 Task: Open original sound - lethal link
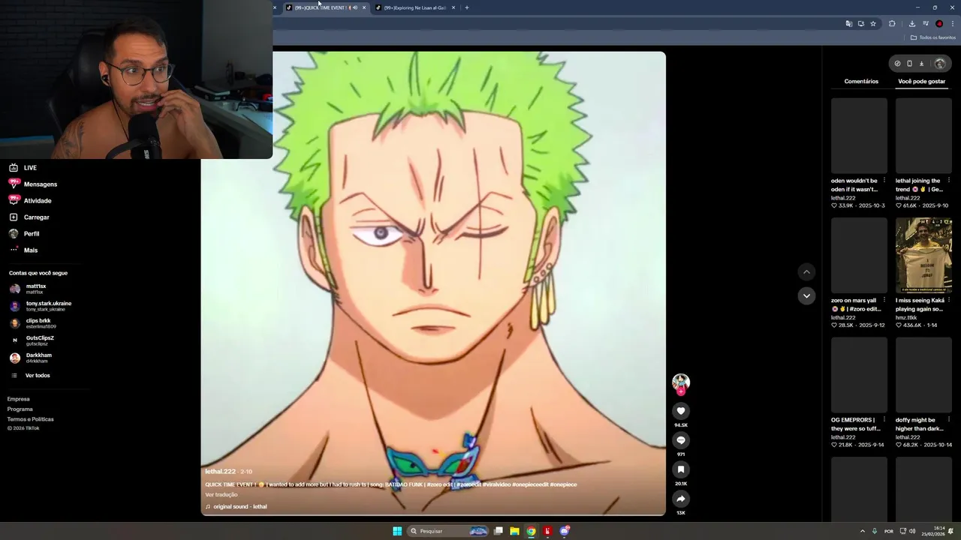tap(239, 507)
